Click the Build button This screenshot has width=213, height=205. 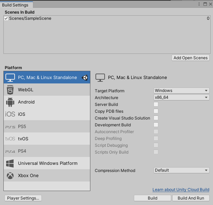pyautogui.click(x=153, y=198)
